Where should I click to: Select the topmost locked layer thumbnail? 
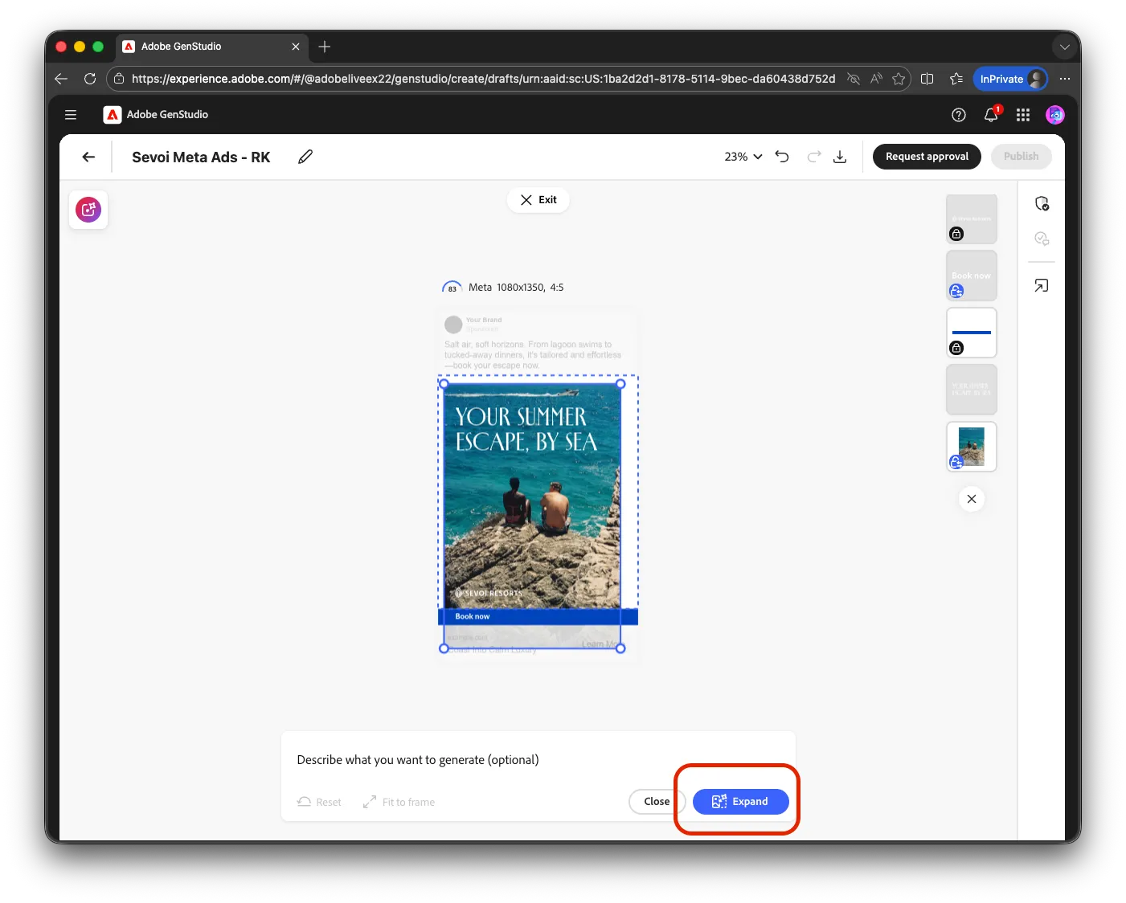pyautogui.click(x=972, y=219)
